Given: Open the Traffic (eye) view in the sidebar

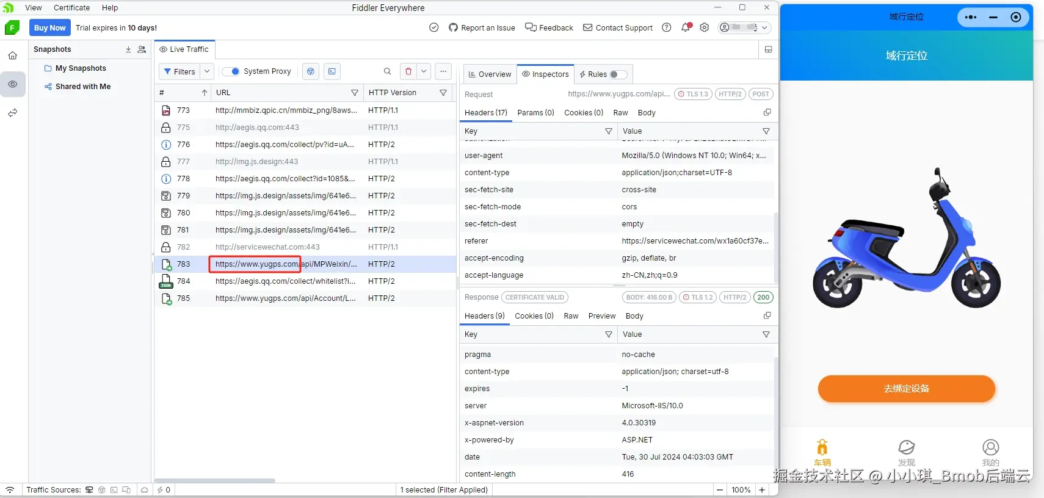Looking at the screenshot, I should click(x=12, y=84).
